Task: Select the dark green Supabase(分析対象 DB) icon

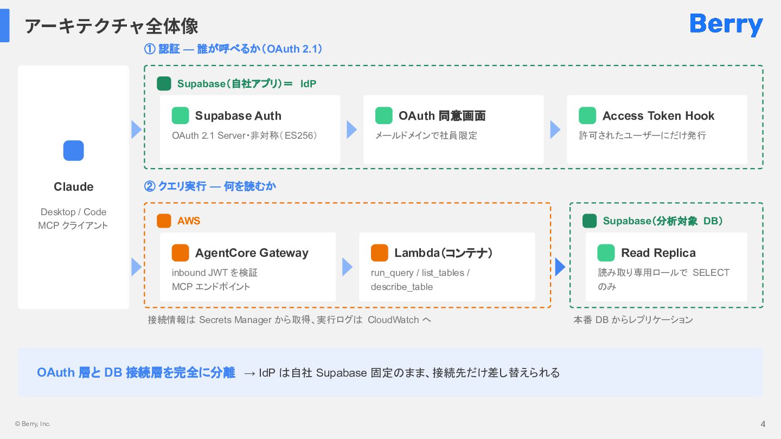Action: 590,221
